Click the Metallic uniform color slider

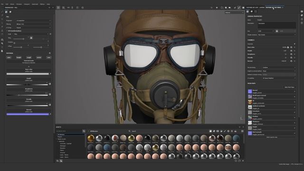click(27, 105)
